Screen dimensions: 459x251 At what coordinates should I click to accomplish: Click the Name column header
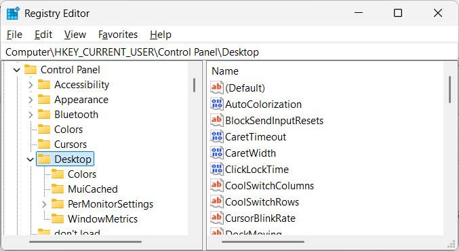[x=225, y=71]
